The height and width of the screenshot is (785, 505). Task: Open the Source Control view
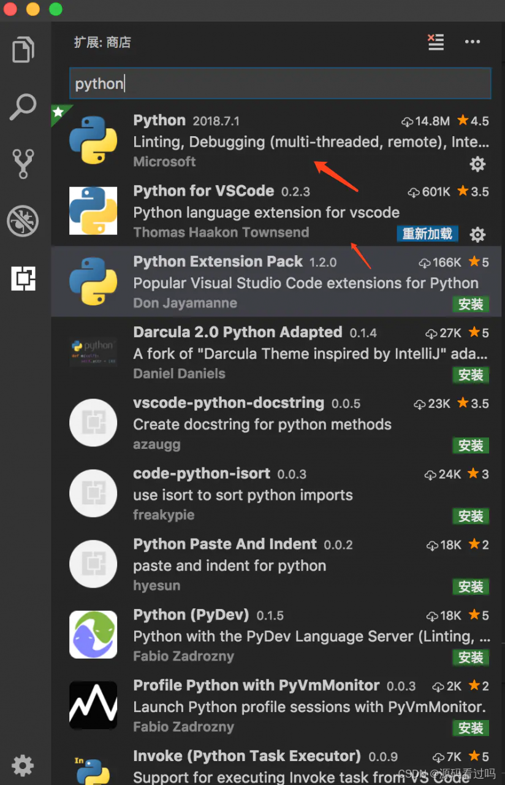(x=23, y=163)
